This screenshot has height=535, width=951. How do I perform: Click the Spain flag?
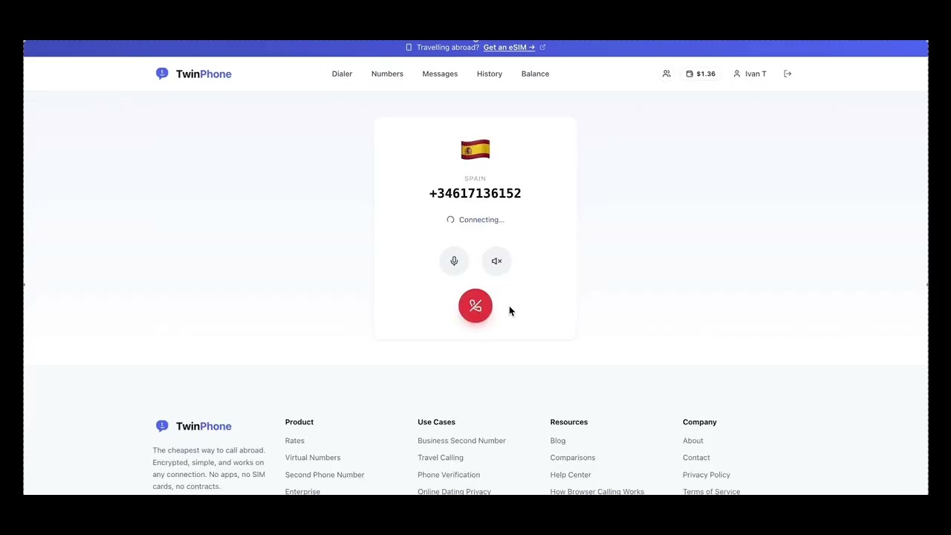click(475, 150)
